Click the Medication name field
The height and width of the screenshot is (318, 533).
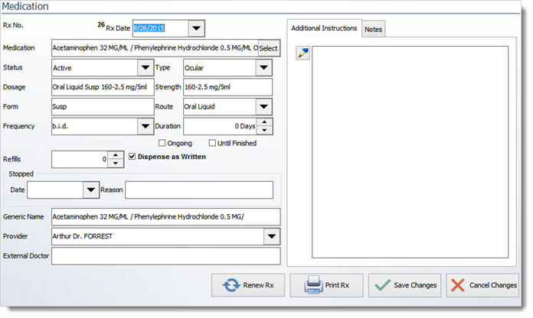point(155,48)
